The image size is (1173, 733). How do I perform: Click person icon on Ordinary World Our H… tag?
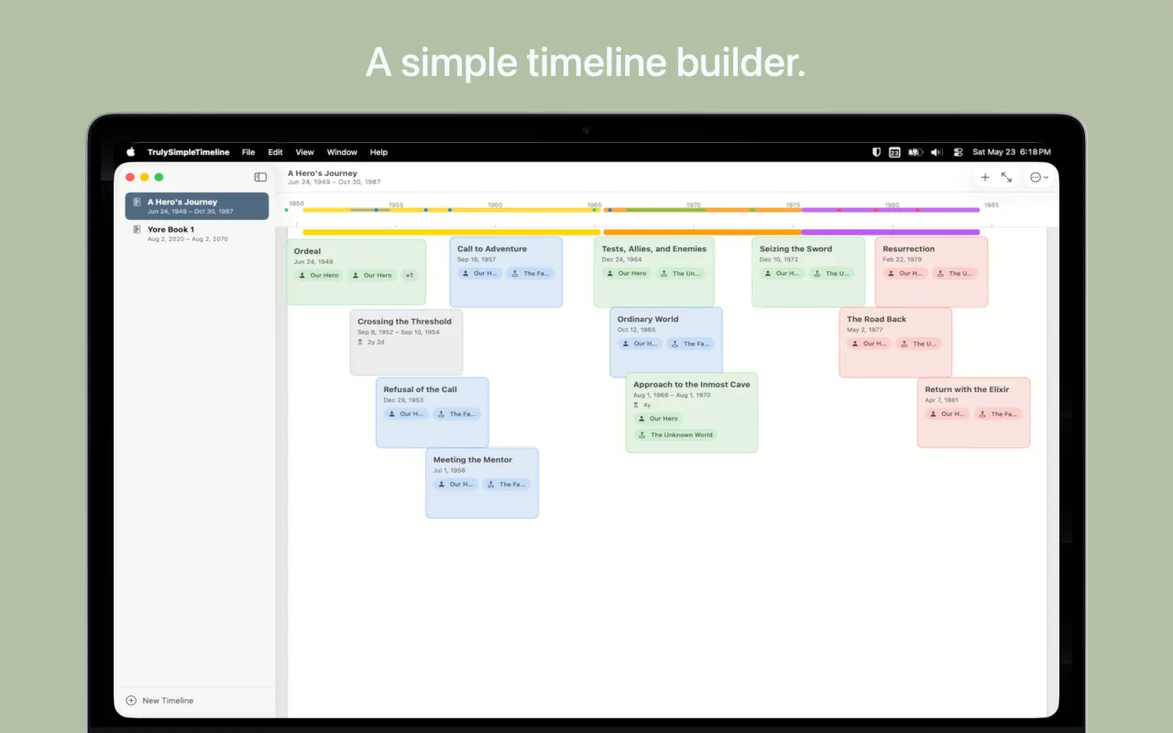pos(625,344)
